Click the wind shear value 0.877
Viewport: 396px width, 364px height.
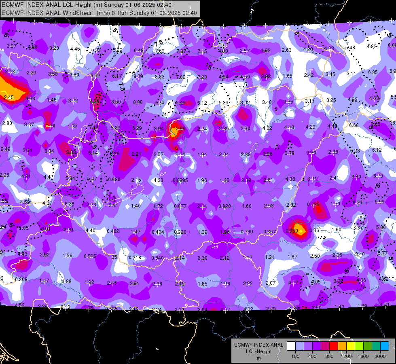[180, 206]
